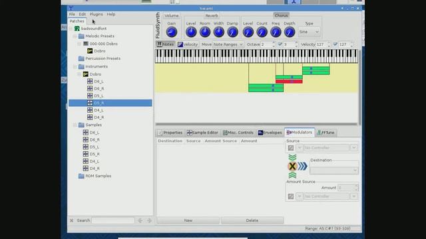Toggle the checkbox beside the second 127 field

[335, 44]
